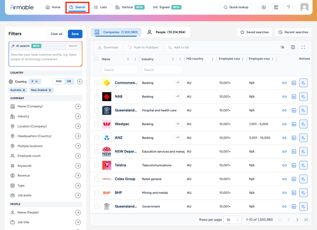Image resolution: width=317 pixels, height=230 pixels.
Task: Push selection to HubSpot
Action: pyautogui.click(x=143, y=47)
